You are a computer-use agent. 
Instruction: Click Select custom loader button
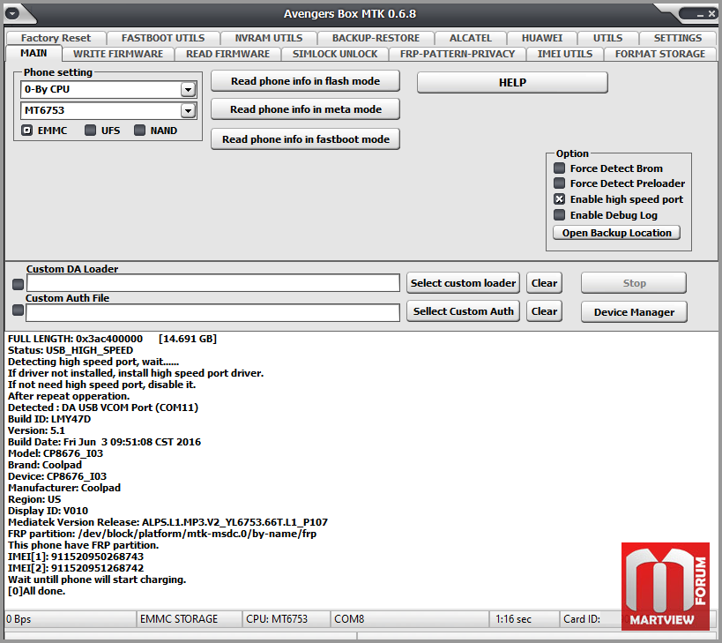click(x=463, y=283)
